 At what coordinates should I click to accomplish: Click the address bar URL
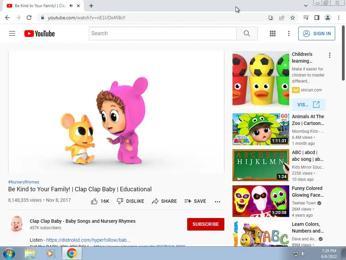pos(86,18)
